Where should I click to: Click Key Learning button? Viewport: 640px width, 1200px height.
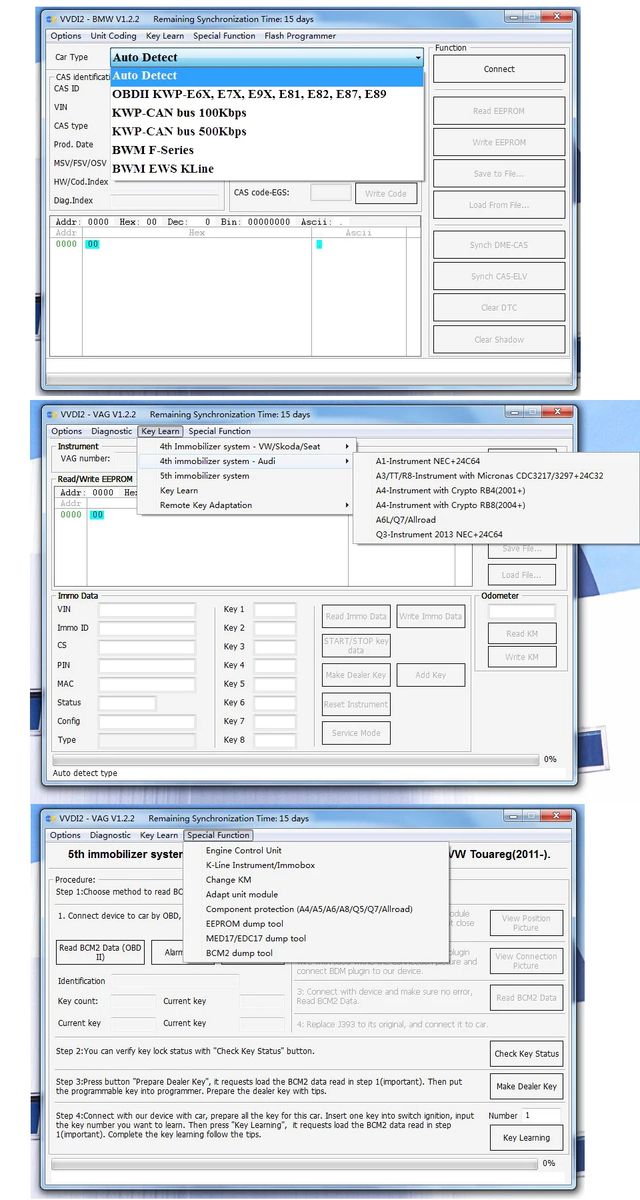[527, 1138]
